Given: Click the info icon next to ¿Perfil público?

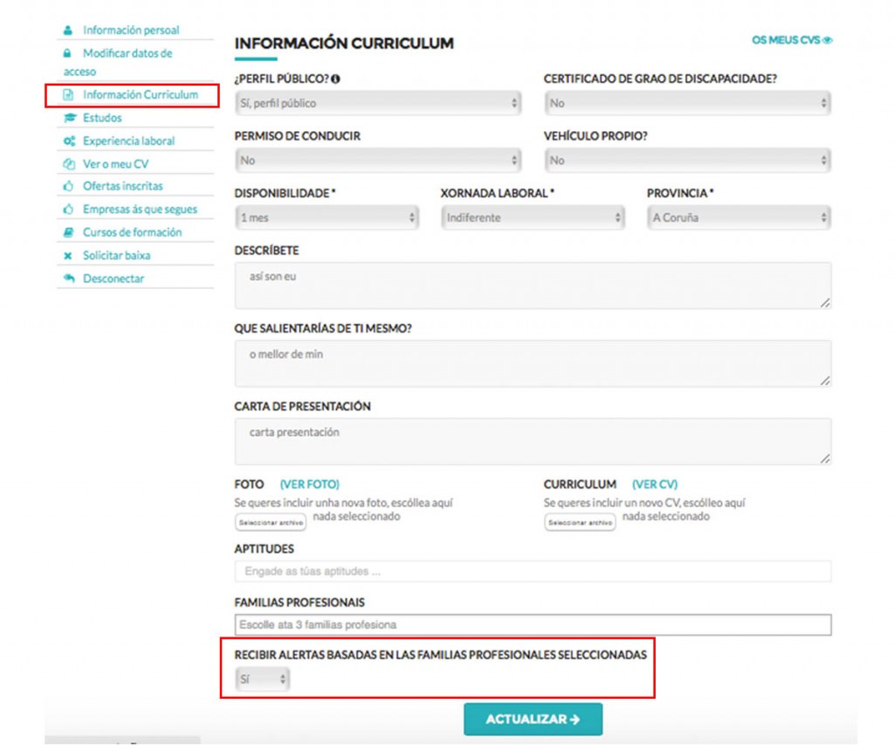Looking at the screenshot, I should 336,79.
